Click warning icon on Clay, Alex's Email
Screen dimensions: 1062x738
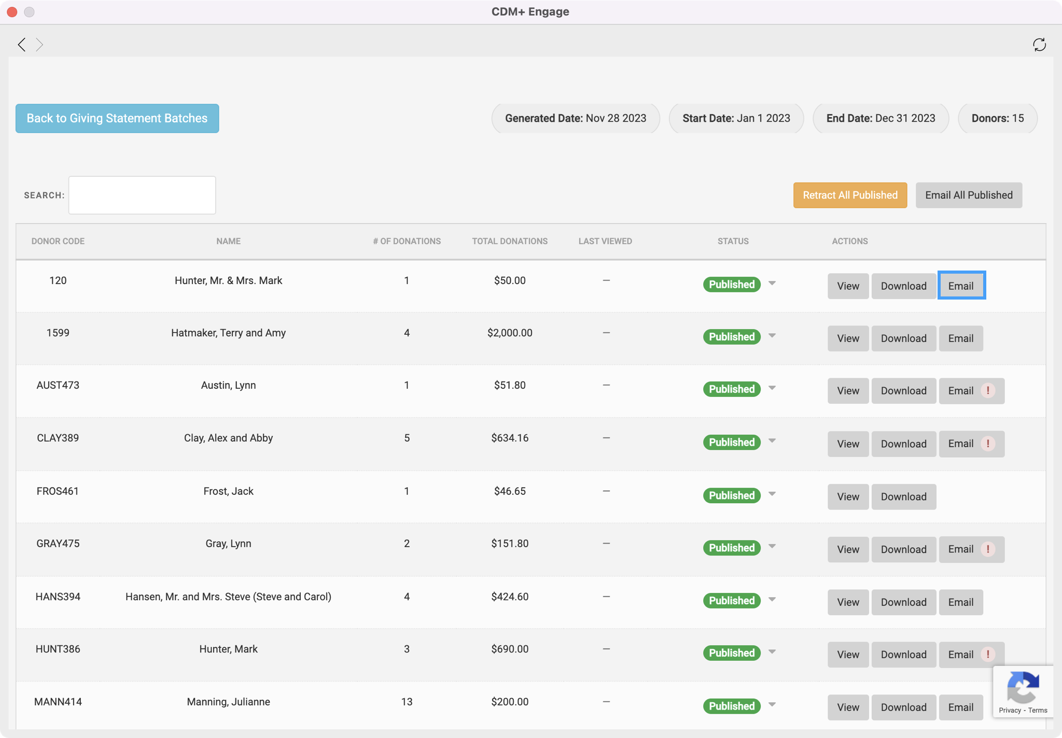(x=988, y=444)
